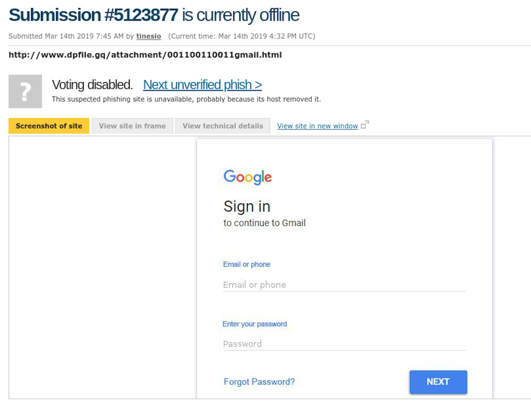Screen dimensions: 531x411
Task: Switch to View site in frame tab
Action: (x=132, y=126)
